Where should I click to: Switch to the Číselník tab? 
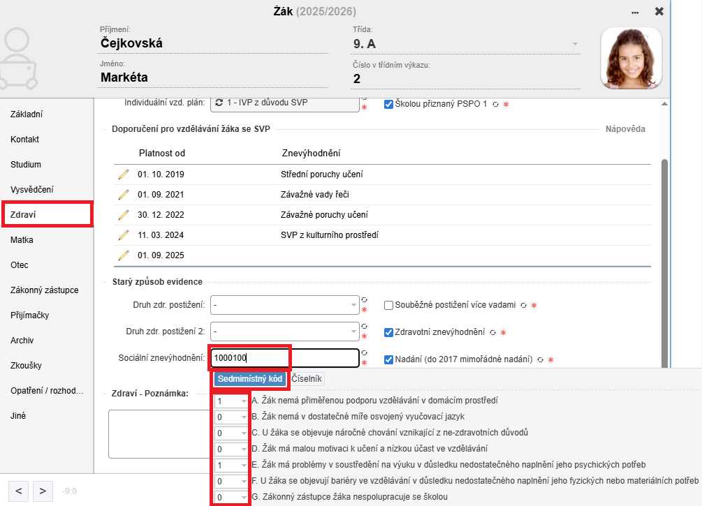307,378
